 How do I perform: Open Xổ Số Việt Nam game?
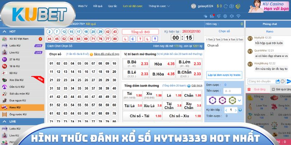[x=22, y=39]
